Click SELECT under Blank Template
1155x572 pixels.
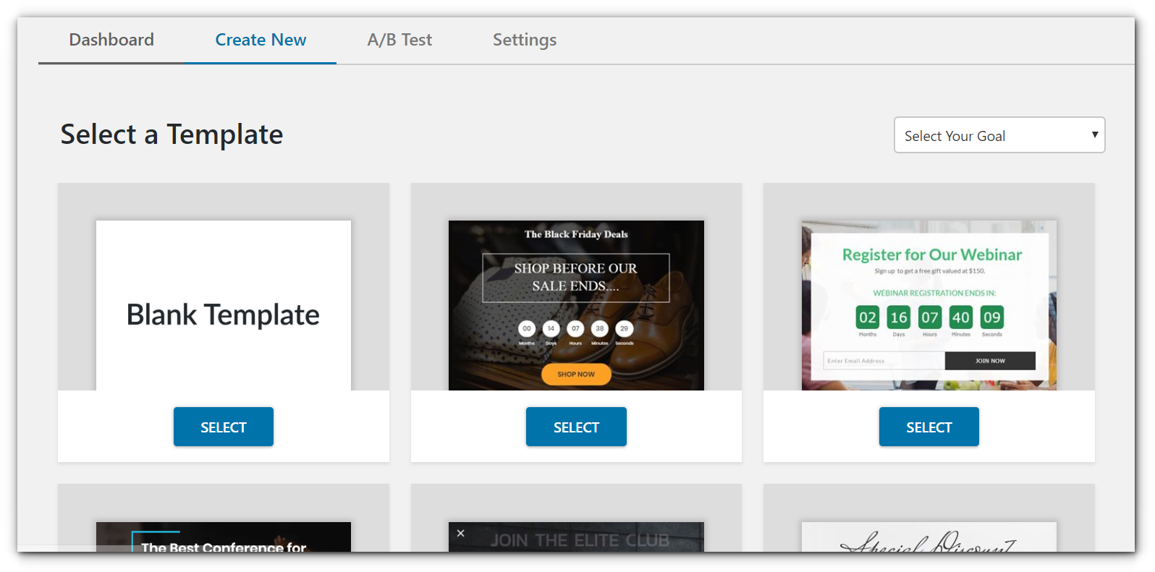point(224,427)
